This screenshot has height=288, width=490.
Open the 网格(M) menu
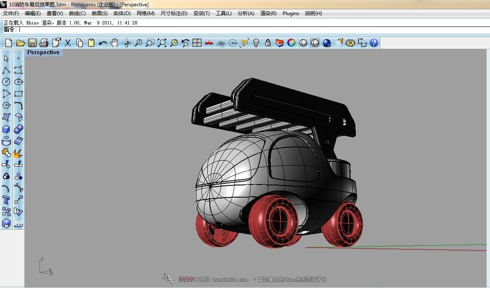click(x=146, y=13)
